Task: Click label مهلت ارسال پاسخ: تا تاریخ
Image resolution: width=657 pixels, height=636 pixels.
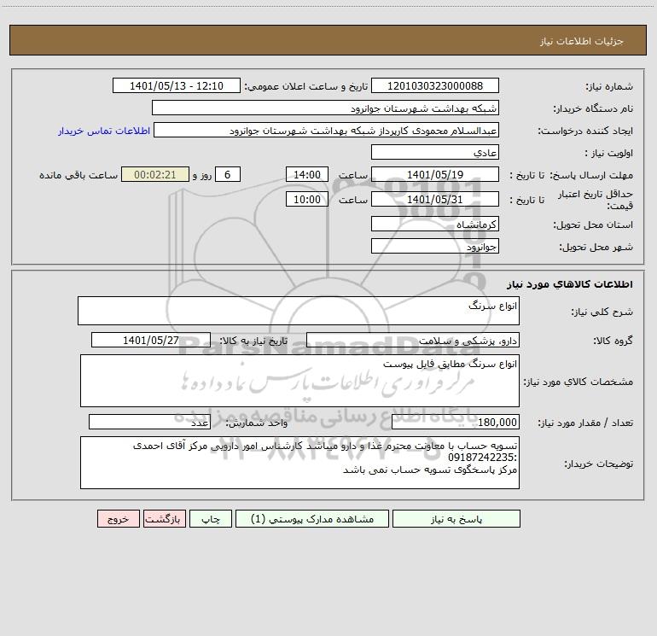Action: click(x=571, y=175)
